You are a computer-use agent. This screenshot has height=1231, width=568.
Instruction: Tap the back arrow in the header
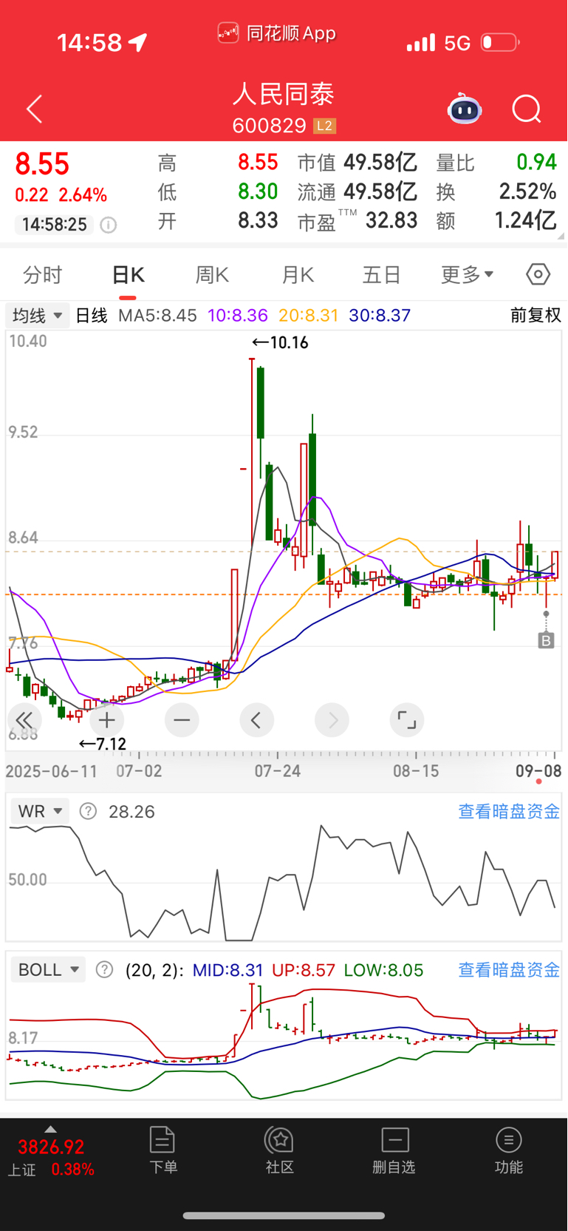[34, 109]
